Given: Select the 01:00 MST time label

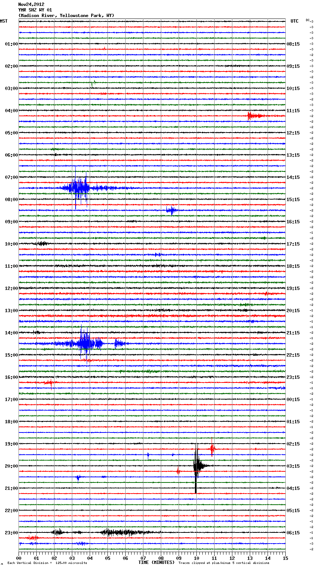Looking at the screenshot, I should (11, 44).
